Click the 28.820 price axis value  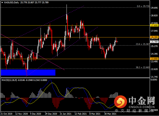click(x=154, y=16)
